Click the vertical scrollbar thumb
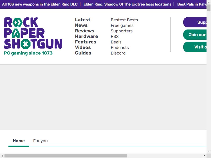The image size is (211, 158). (209, 8)
